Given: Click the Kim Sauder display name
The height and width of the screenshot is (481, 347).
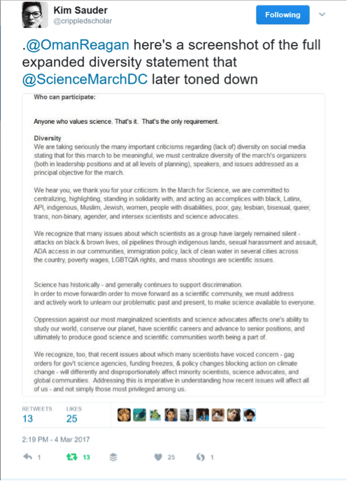Looking at the screenshot, I should click(x=80, y=10).
